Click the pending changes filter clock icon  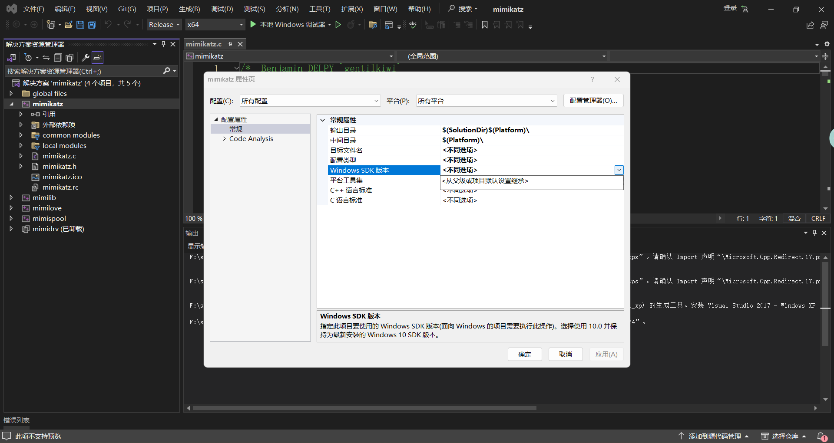[x=28, y=57]
